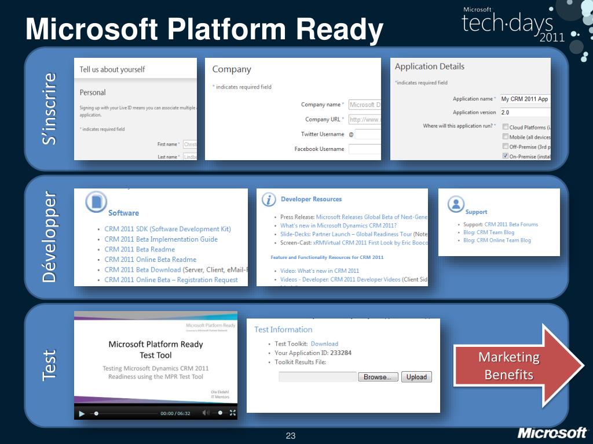593x444 pixels.
Task: Open CRM 2011 Online Beta Readme link
Action: [x=151, y=260]
